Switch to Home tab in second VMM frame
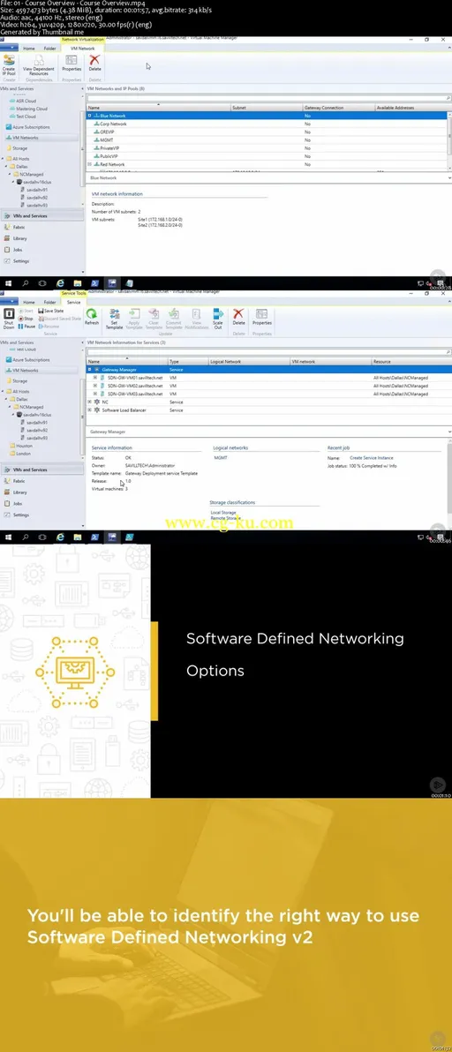Viewport: 452px width, 1052px height. [29, 303]
